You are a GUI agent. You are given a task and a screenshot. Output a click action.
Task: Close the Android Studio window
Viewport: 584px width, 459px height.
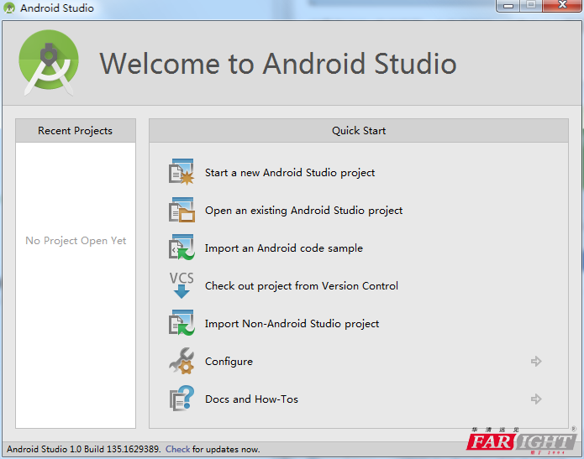coord(562,5)
